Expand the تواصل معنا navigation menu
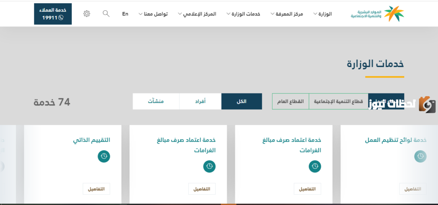Viewport: 438px width, 205px height. [153, 14]
